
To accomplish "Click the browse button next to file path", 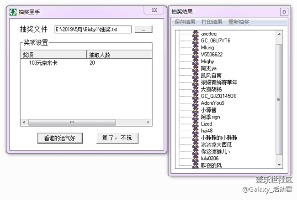I will coord(143,30).
